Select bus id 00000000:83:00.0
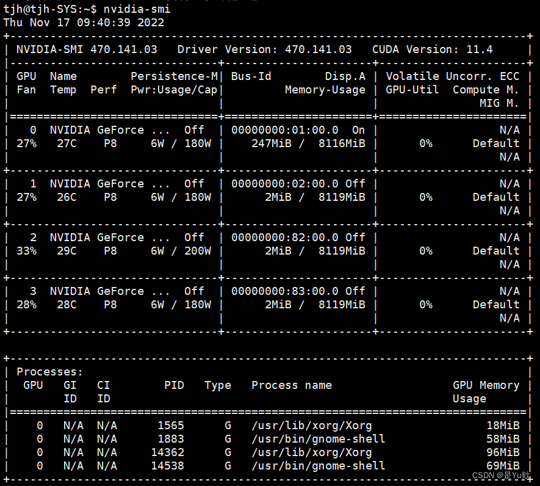 [x=285, y=291]
